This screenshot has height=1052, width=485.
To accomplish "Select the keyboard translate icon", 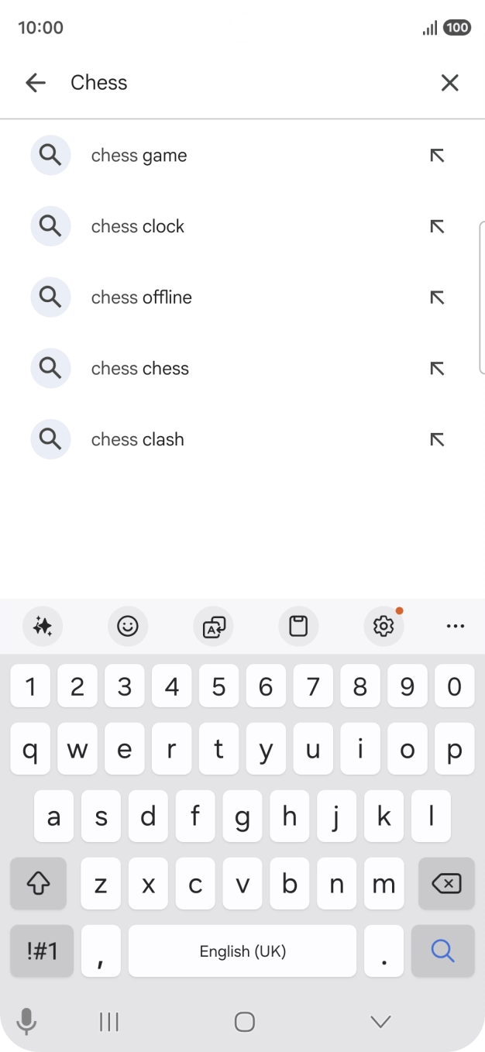I will pyautogui.click(x=213, y=626).
